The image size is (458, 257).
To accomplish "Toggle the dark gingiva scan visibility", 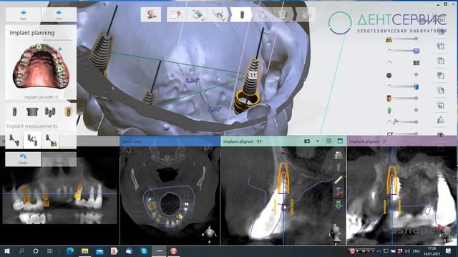I will [x=389, y=75].
